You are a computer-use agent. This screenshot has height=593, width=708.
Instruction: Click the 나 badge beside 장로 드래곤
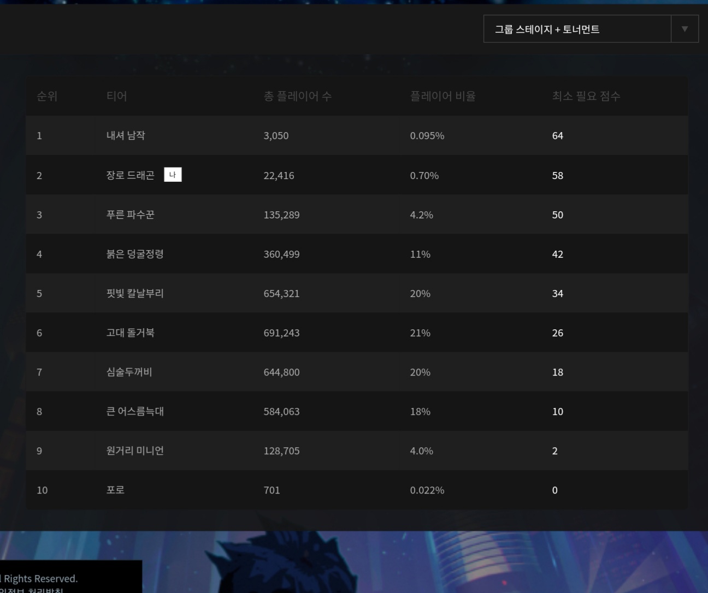173,175
